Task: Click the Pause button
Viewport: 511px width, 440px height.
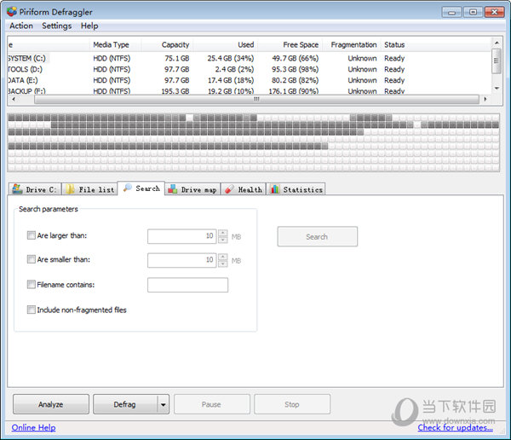Action: [x=212, y=404]
